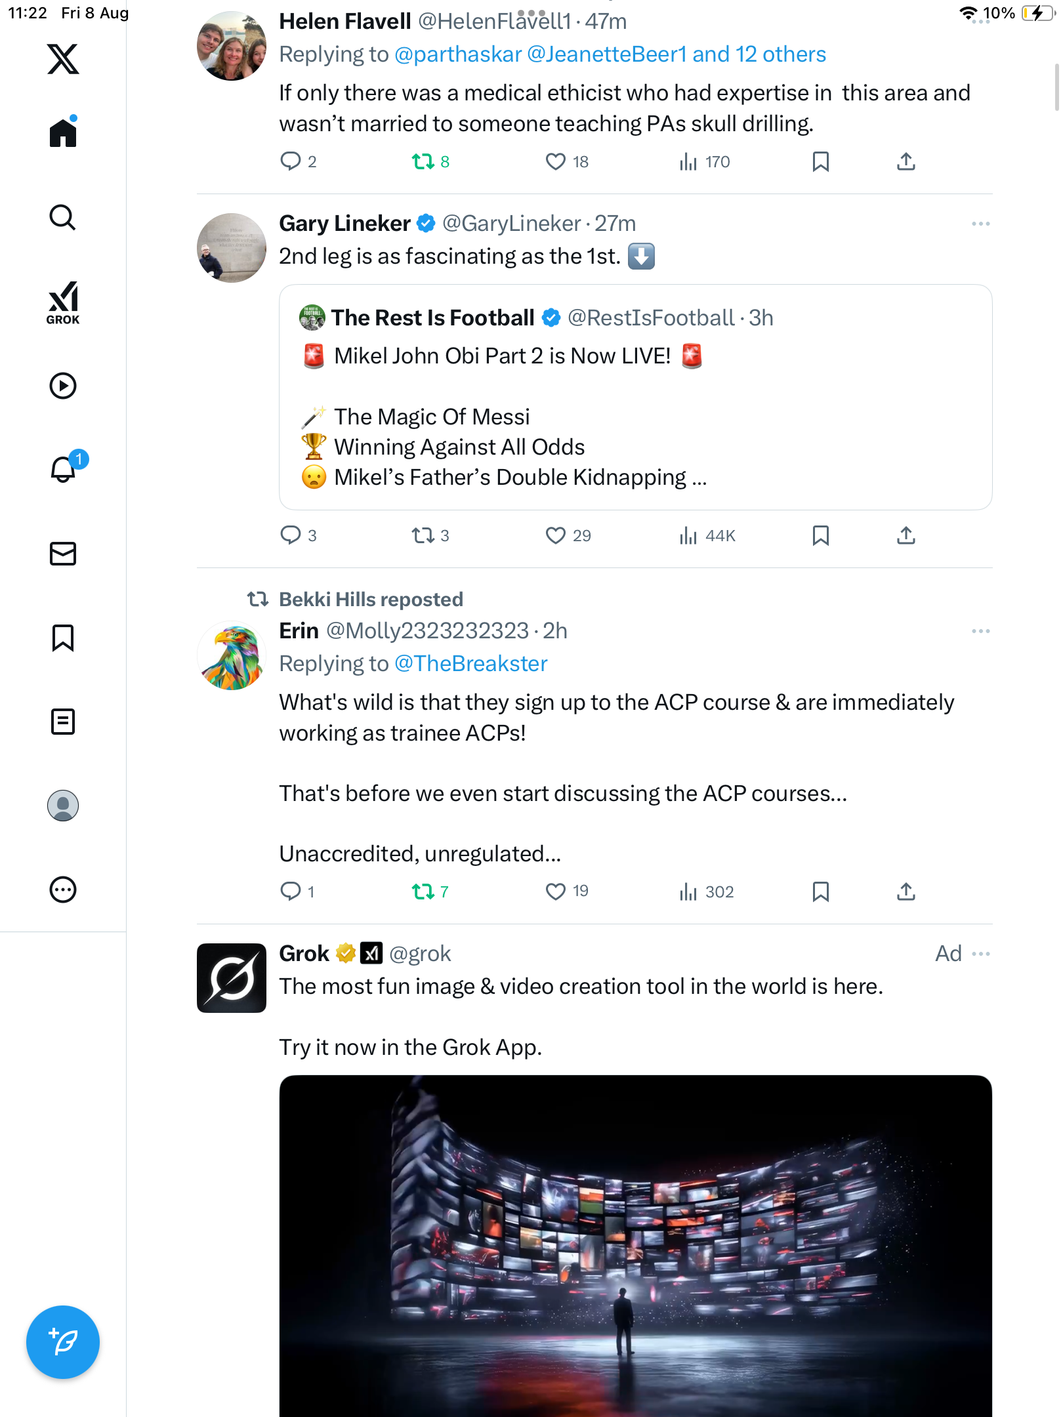The width and height of the screenshot is (1063, 1417).
Task: Open the Video tab play icon
Action: tap(63, 386)
